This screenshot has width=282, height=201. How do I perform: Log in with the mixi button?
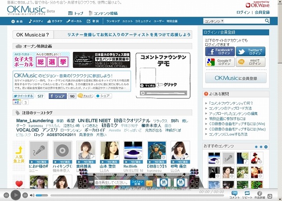pyautogui.click(x=251, y=62)
